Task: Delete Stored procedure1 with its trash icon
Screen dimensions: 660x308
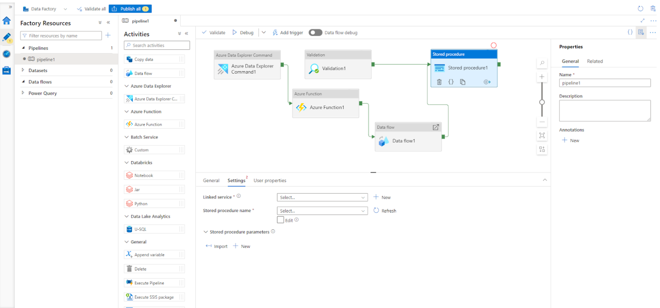Action: coord(439,82)
